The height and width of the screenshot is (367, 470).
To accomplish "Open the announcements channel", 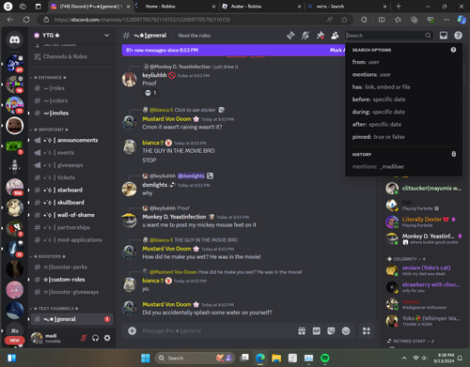I will 71,140.
